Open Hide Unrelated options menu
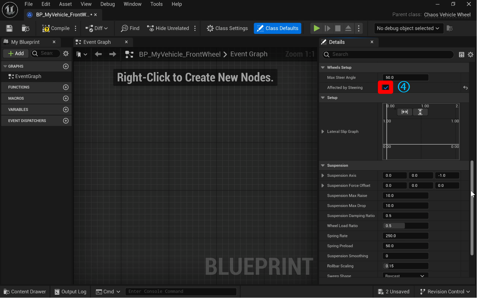The height and width of the screenshot is (298, 477). (195, 28)
